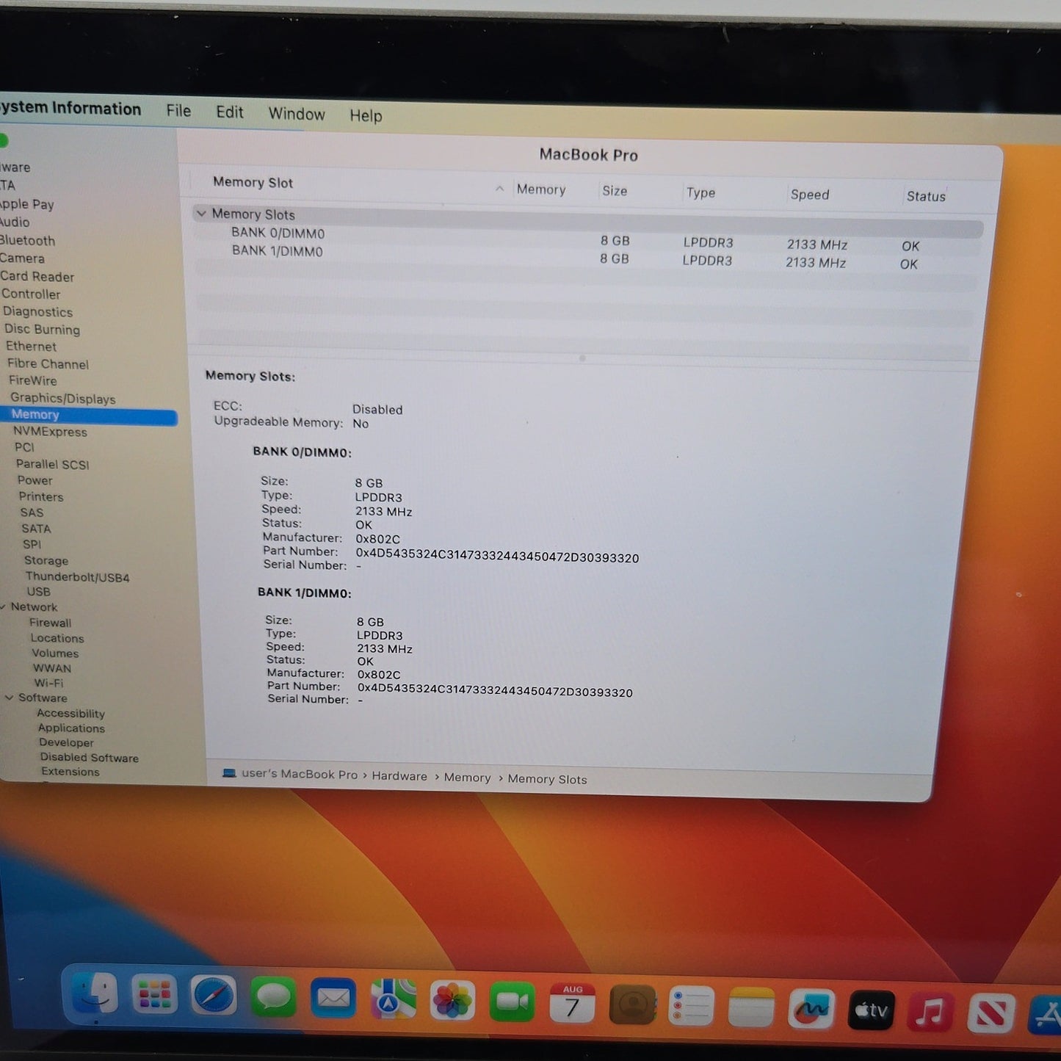Collapse the Network section in sidebar

tap(4, 606)
